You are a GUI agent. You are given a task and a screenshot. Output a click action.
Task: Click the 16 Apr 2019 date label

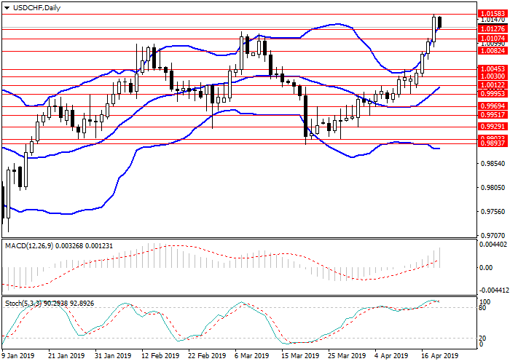[x=441, y=357]
